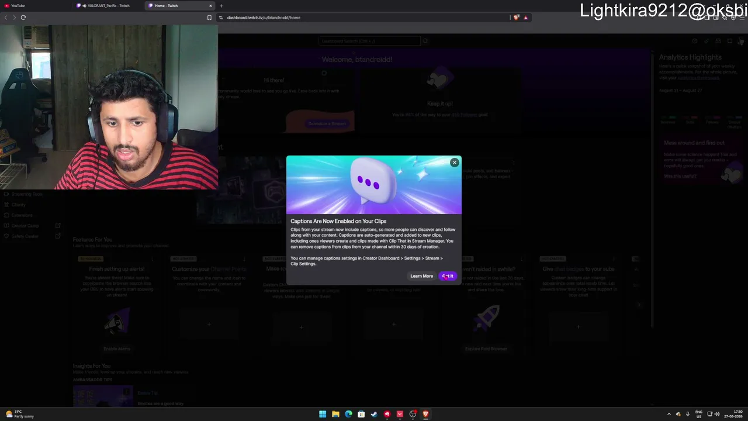
Task: Open Creator Camp external link icon
Action: (58, 226)
